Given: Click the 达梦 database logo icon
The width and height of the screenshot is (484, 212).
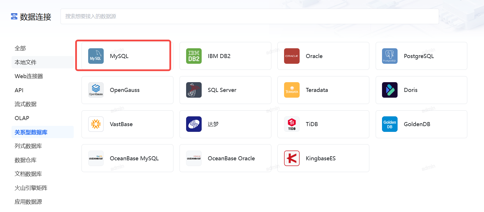Looking at the screenshot, I should click(x=194, y=124).
